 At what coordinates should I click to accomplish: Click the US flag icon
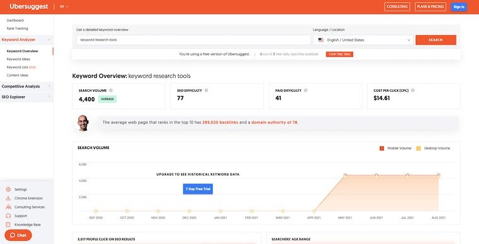click(x=321, y=40)
